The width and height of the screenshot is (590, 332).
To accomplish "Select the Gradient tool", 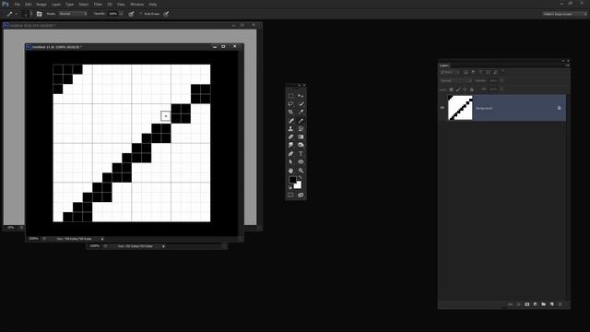I will (x=301, y=136).
